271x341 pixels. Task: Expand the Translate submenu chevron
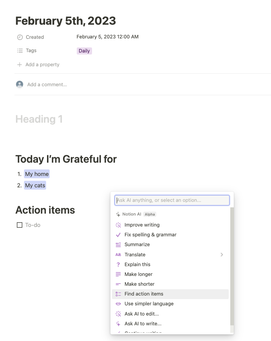coord(222,255)
